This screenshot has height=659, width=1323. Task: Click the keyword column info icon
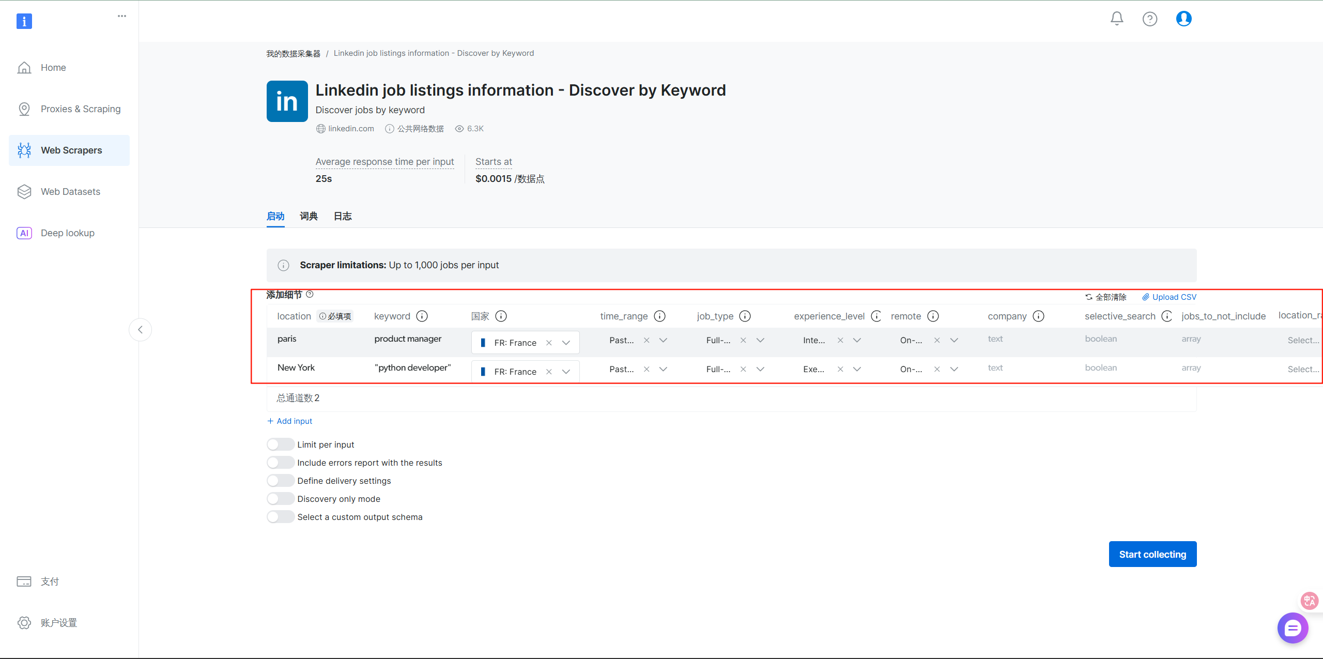click(422, 316)
